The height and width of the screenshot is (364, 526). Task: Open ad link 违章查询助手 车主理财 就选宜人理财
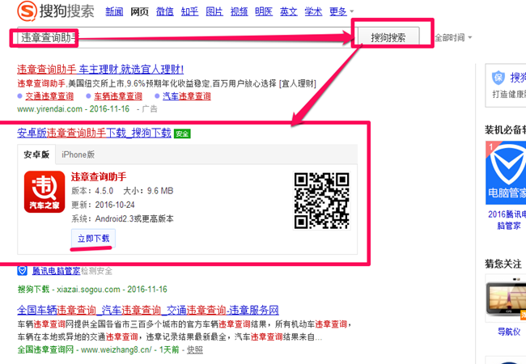click(100, 70)
